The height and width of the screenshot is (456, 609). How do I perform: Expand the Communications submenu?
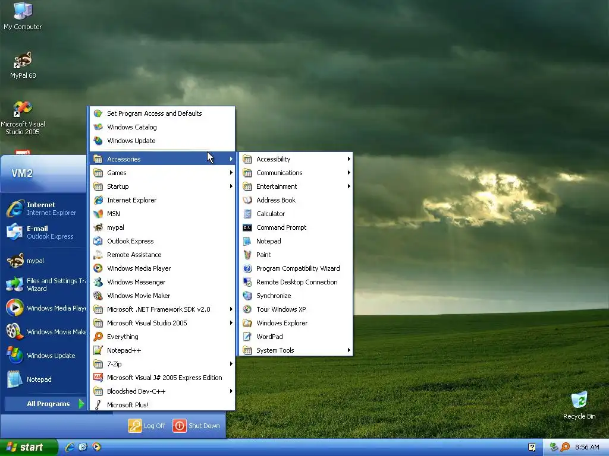tap(296, 173)
